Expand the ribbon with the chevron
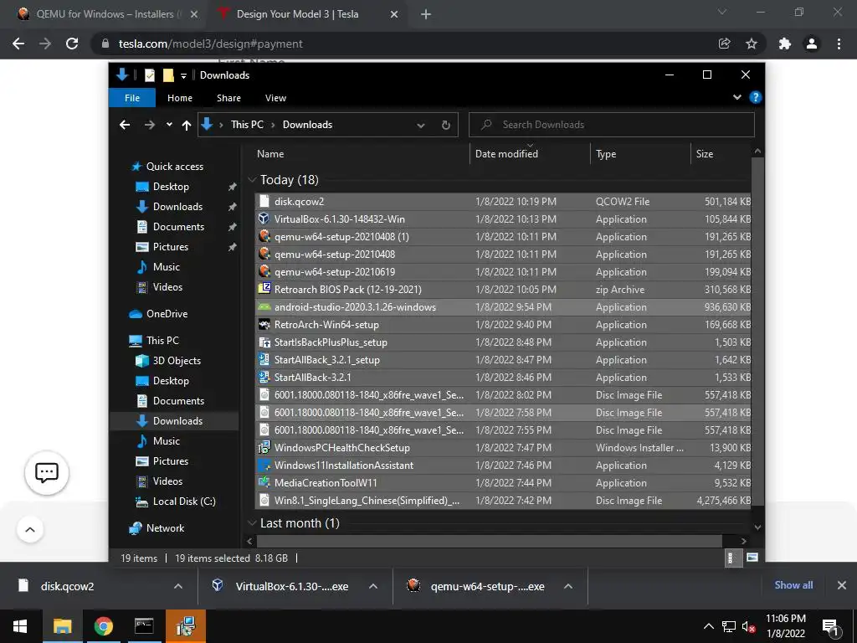The height and width of the screenshot is (643, 857). pos(737,97)
